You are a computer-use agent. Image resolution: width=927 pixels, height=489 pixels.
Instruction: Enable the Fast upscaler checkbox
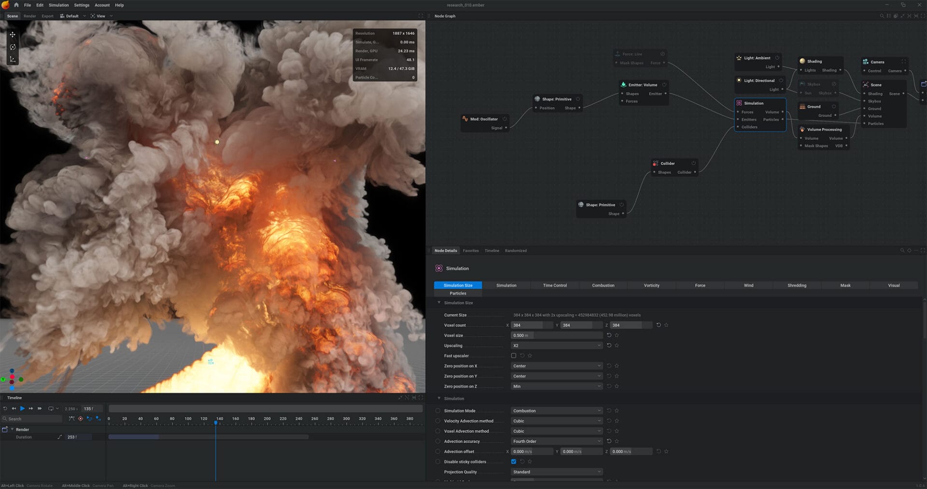(514, 356)
